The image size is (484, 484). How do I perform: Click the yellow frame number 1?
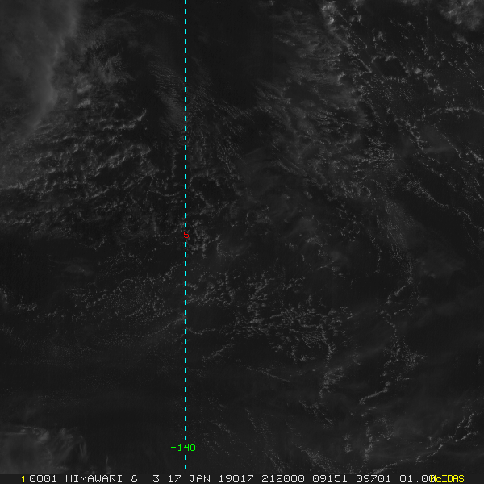(23, 479)
